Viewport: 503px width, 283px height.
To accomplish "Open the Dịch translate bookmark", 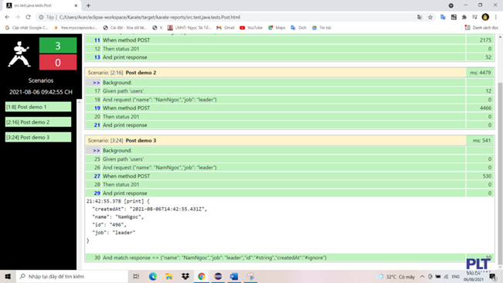I will 299,28.
